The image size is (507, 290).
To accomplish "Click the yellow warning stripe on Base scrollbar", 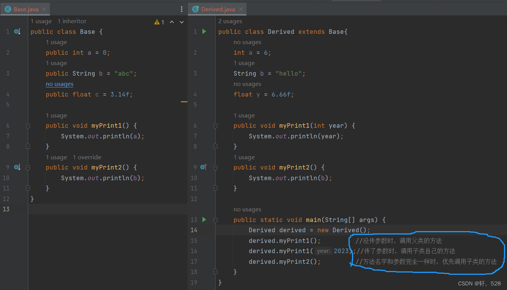I will click(184, 102).
